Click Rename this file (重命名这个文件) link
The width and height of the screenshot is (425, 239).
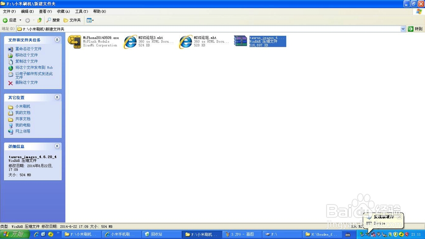tap(28, 49)
